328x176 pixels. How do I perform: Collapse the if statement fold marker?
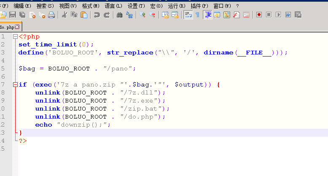[x=15, y=85]
